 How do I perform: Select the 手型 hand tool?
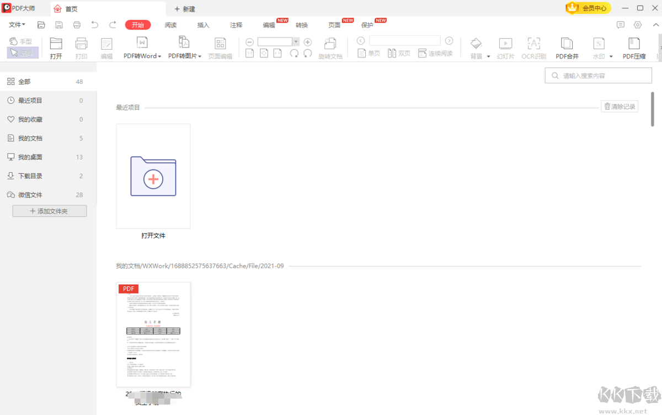click(21, 41)
